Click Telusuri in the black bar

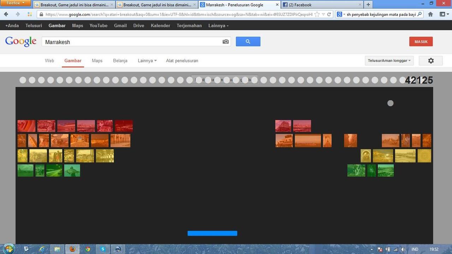34,25
